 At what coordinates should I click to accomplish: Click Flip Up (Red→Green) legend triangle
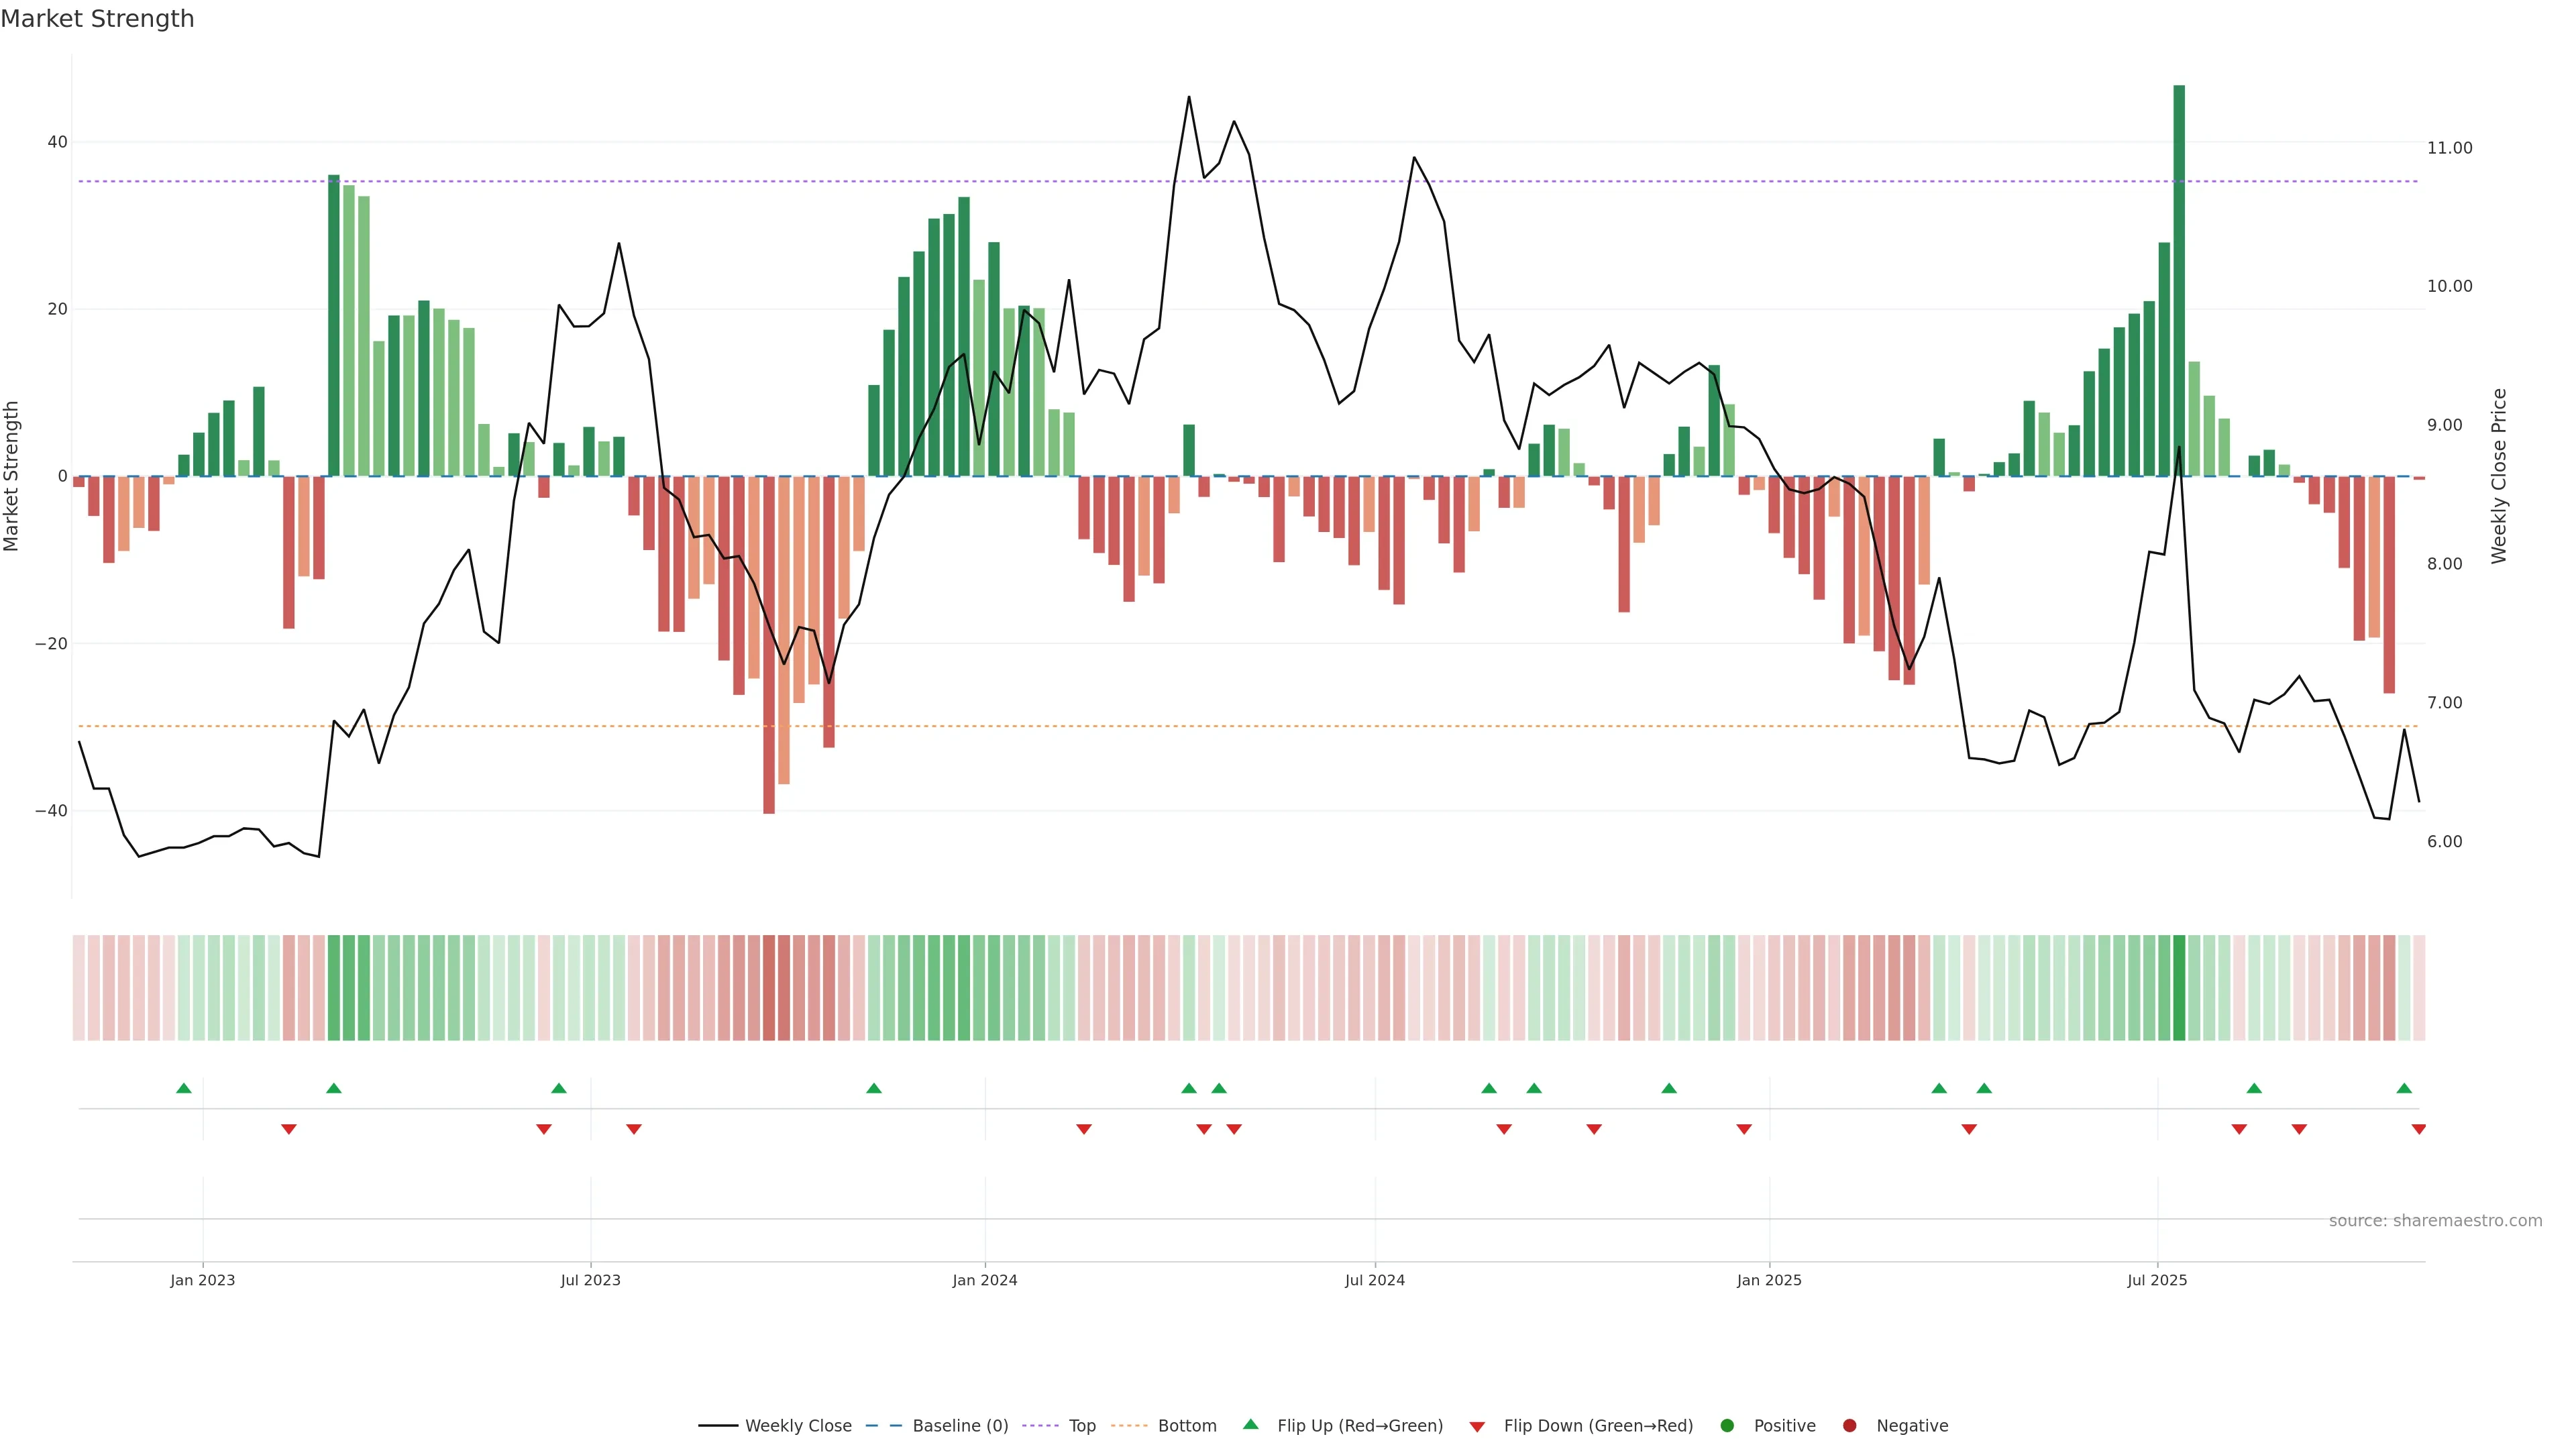click(x=1250, y=1425)
